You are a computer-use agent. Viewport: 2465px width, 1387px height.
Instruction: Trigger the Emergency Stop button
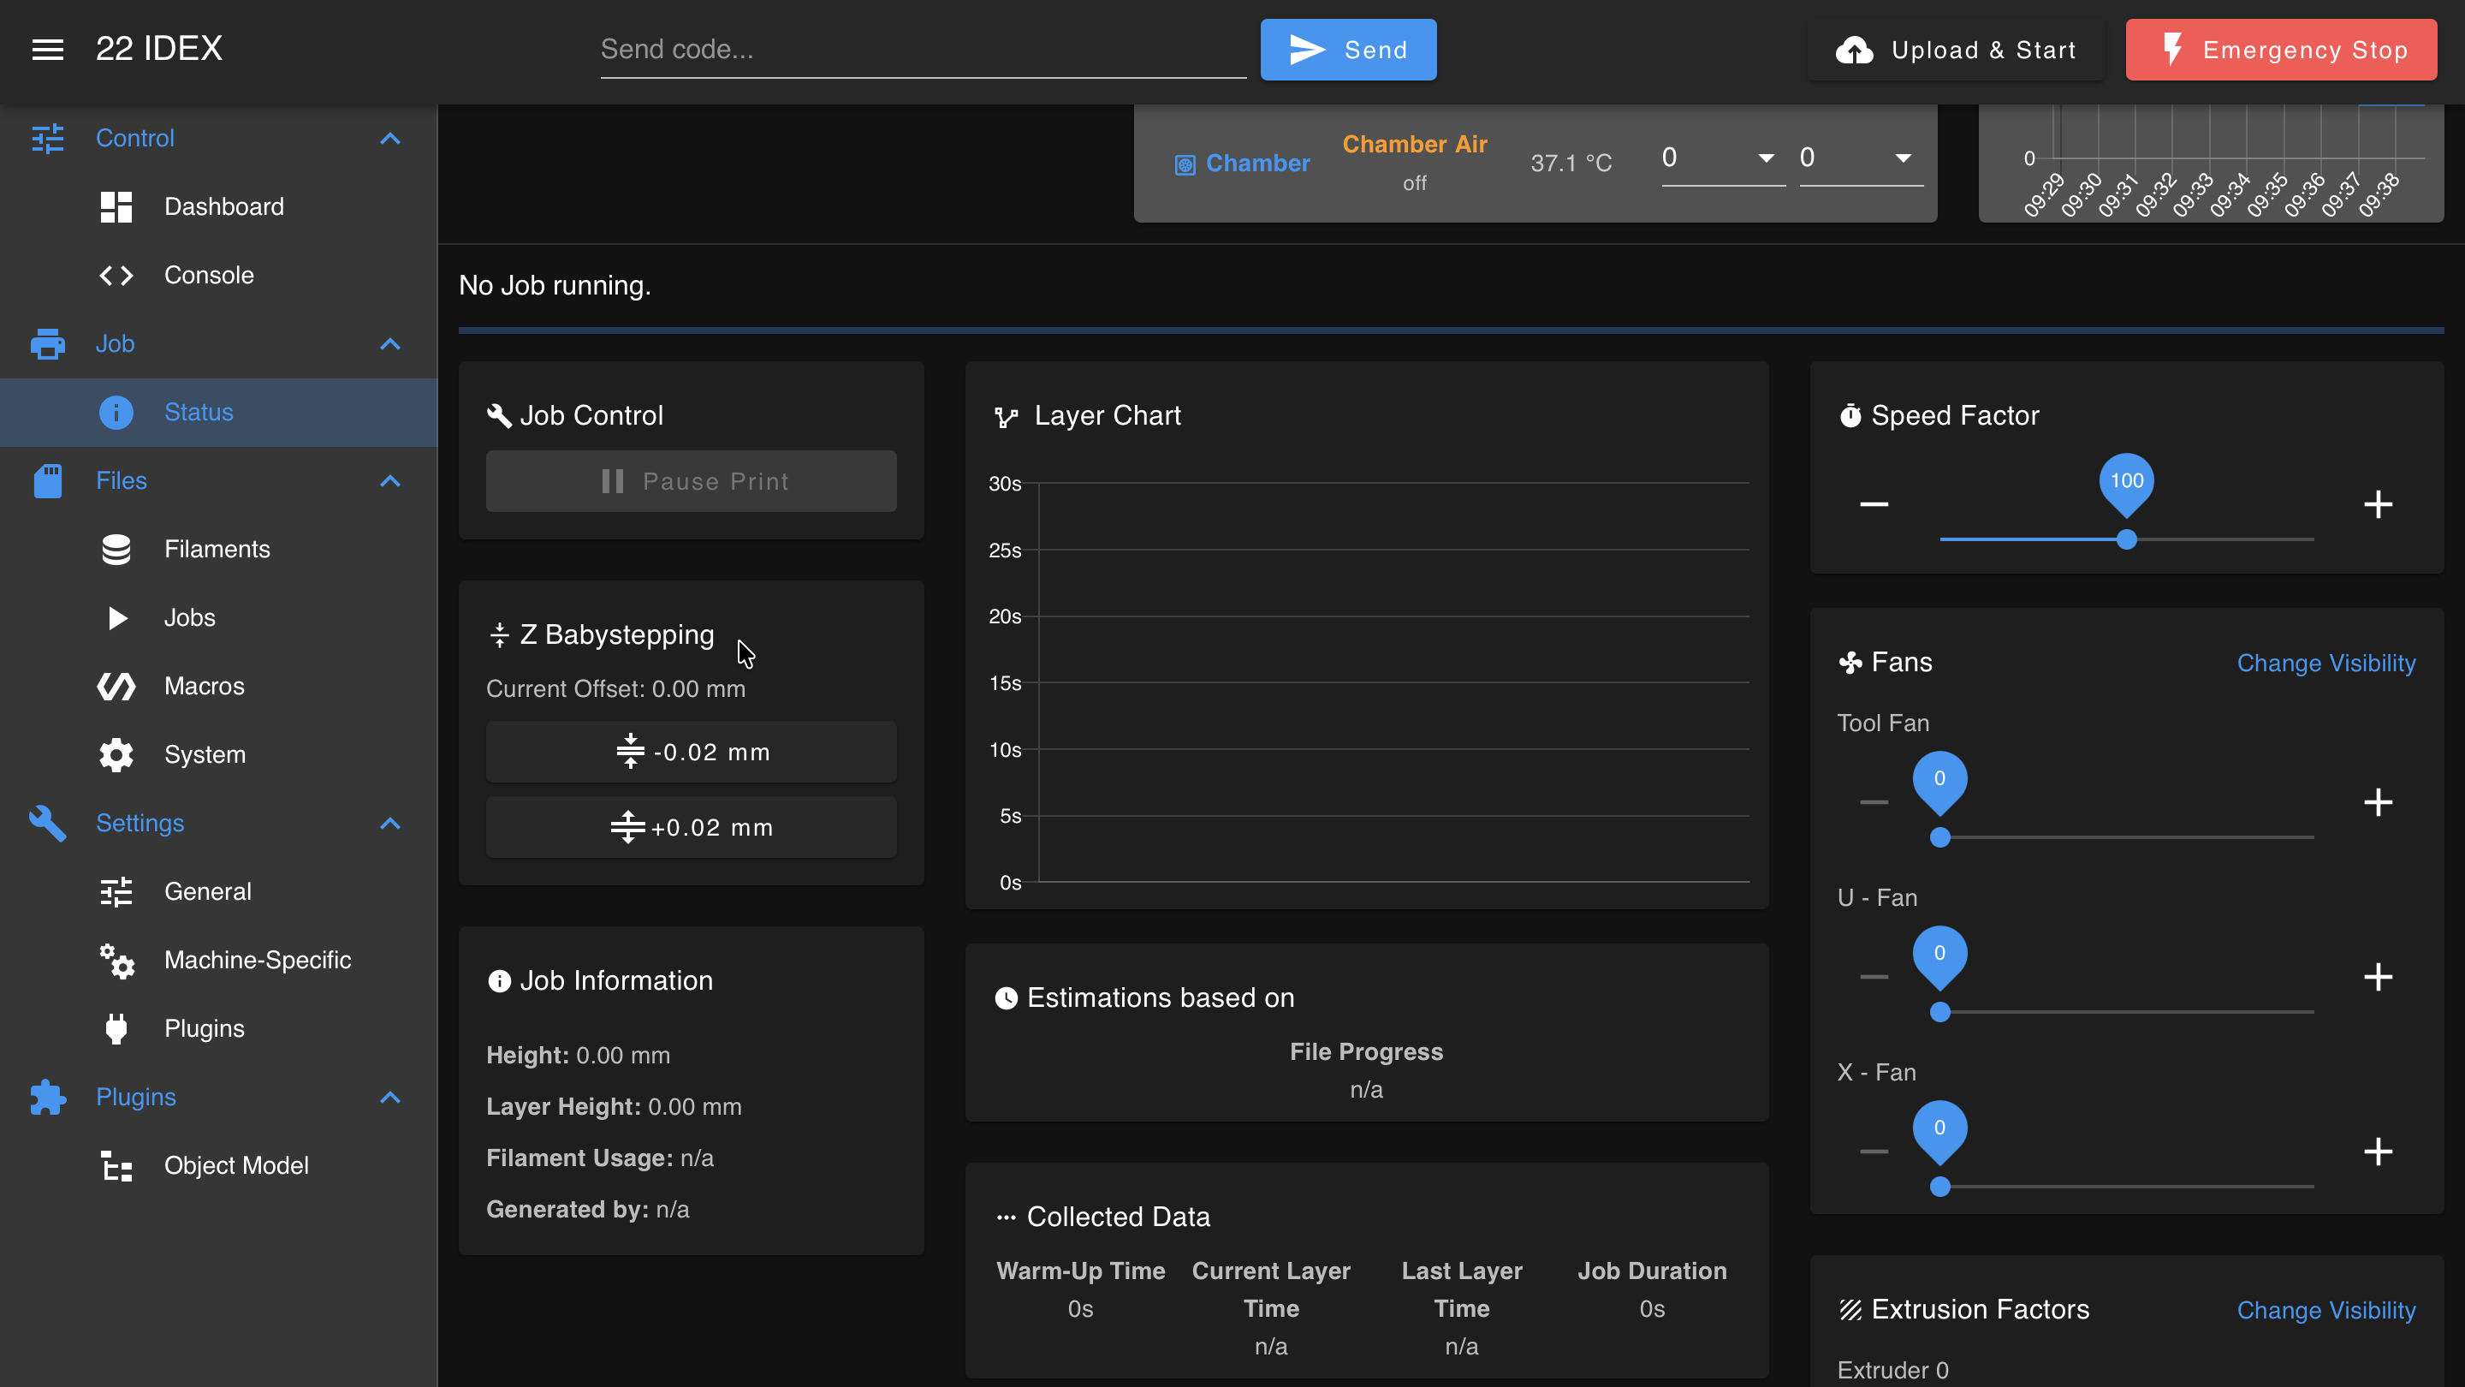(x=2281, y=50)
